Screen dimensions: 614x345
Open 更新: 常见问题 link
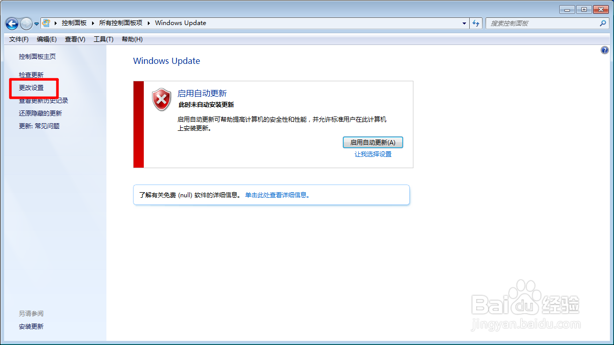39,126
